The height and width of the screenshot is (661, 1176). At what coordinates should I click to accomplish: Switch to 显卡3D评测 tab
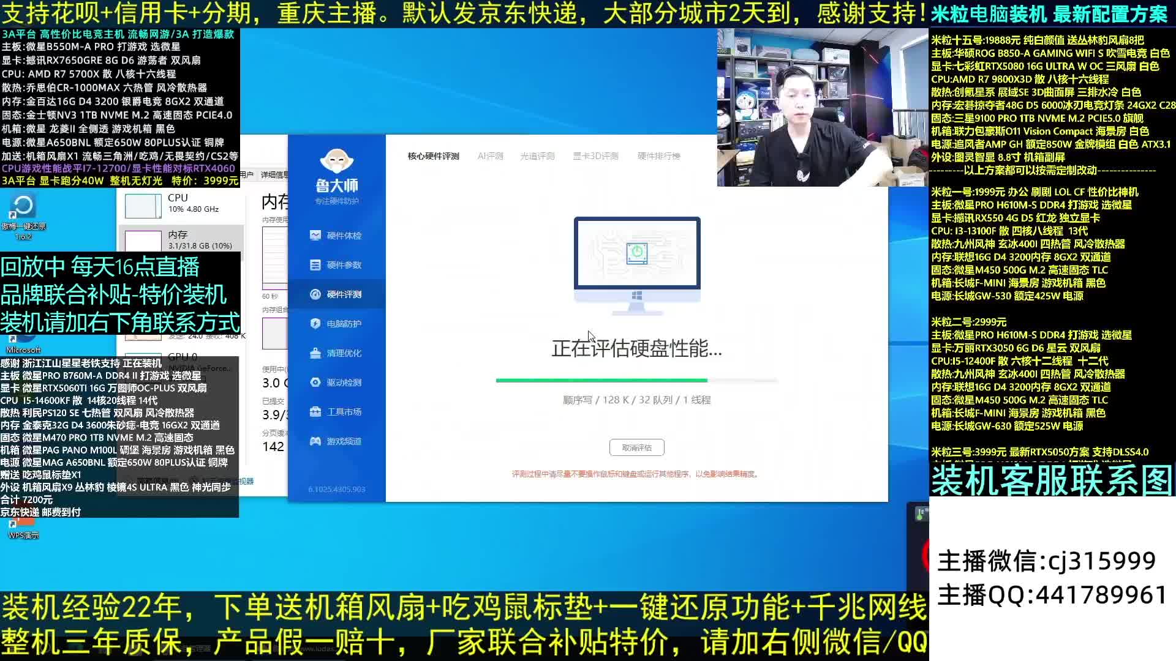coord(595,156)
